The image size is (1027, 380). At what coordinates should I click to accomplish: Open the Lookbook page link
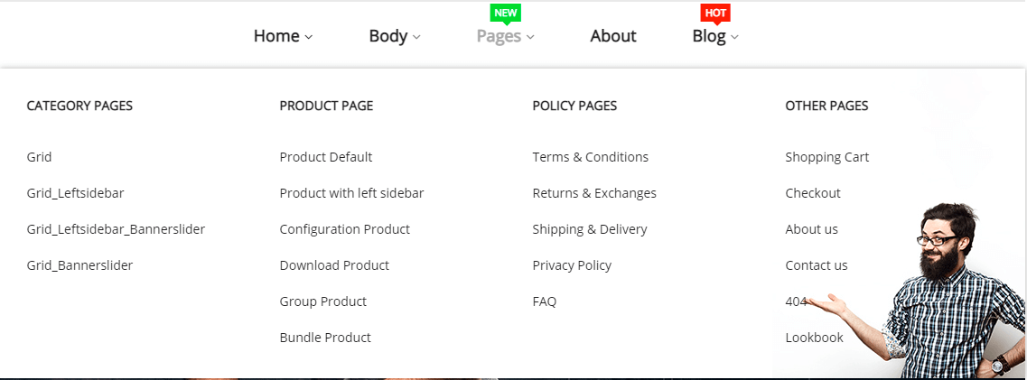(x=815, y=338)
